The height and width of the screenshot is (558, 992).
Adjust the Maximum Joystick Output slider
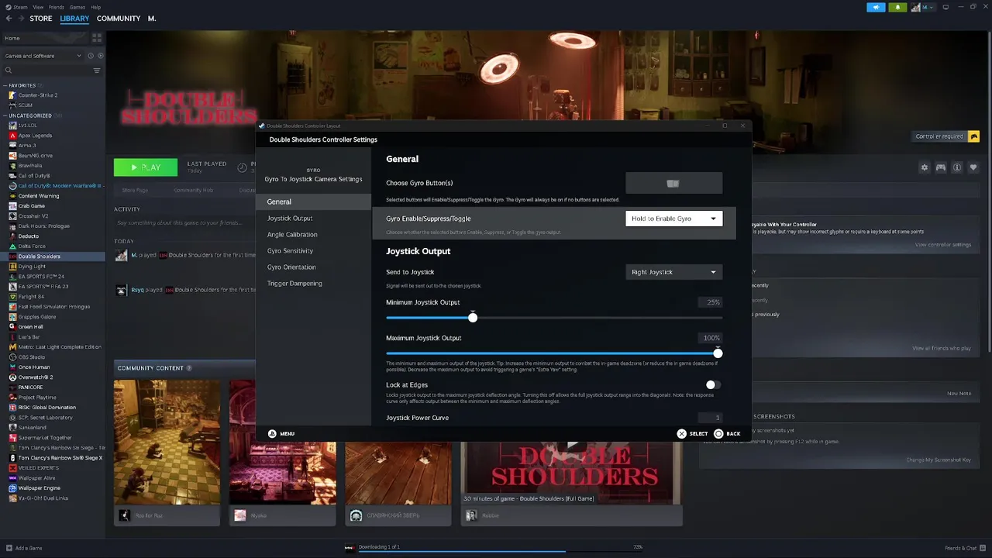point(554,353)
